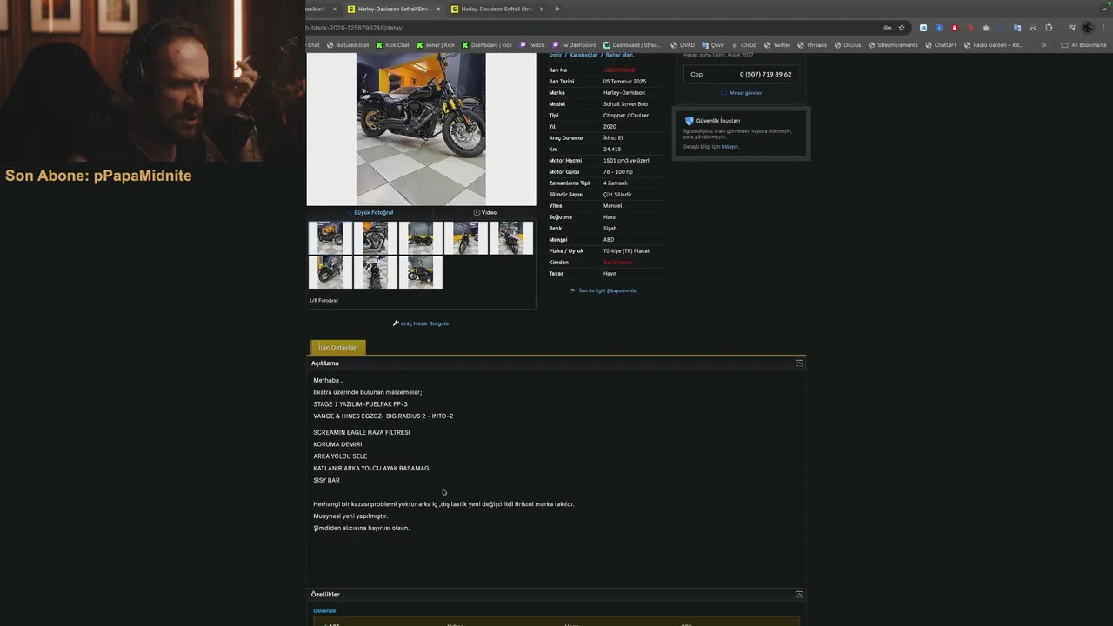Open the All Bookmarks folder
1113x626 pixels.
[1083, 45]
